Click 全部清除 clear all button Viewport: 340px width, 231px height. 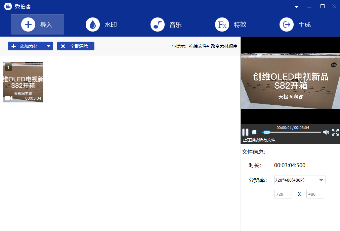tap(76, 46)
